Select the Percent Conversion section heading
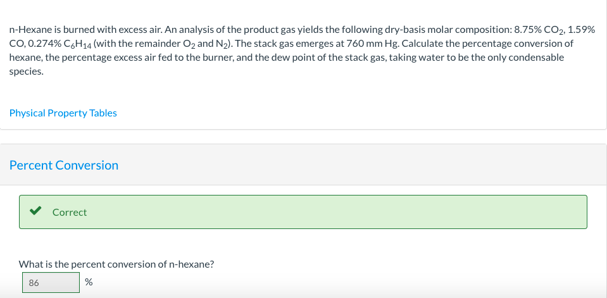This screenshot has height=298, width=607. coord(64,165)
